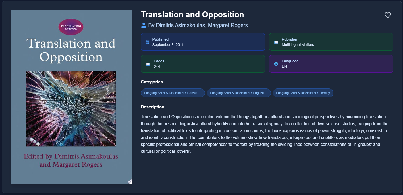403x195 pixels.
Task: Click the Translation and Opposition heading
Action: 192,15
